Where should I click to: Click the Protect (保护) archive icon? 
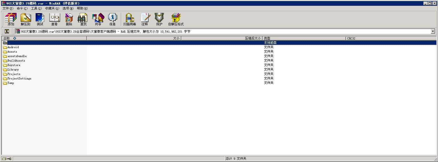(159, 19)
